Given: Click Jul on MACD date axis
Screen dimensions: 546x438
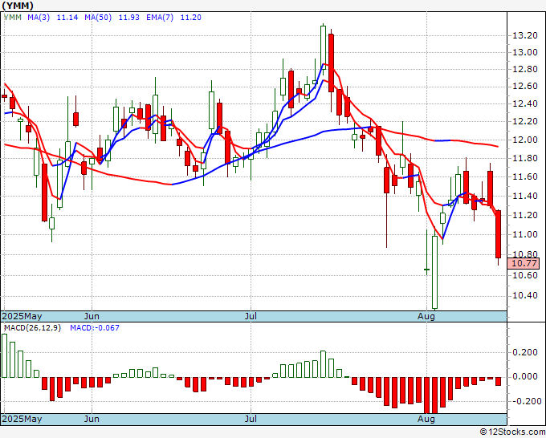Looking at the screenshot, I should pos(251,419).
